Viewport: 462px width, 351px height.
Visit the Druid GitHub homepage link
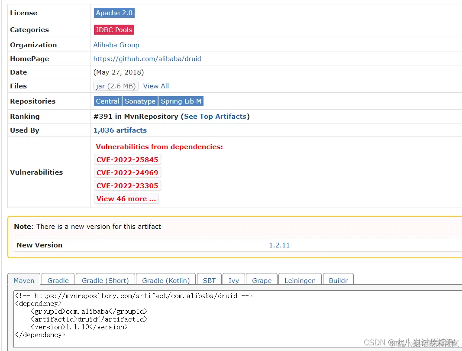click(147, 58)
